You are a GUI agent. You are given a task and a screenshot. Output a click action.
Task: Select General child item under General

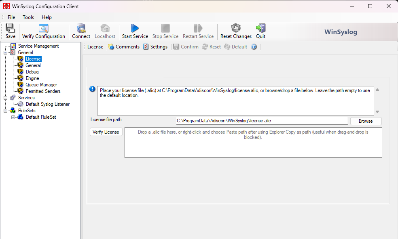coord(33,65)
